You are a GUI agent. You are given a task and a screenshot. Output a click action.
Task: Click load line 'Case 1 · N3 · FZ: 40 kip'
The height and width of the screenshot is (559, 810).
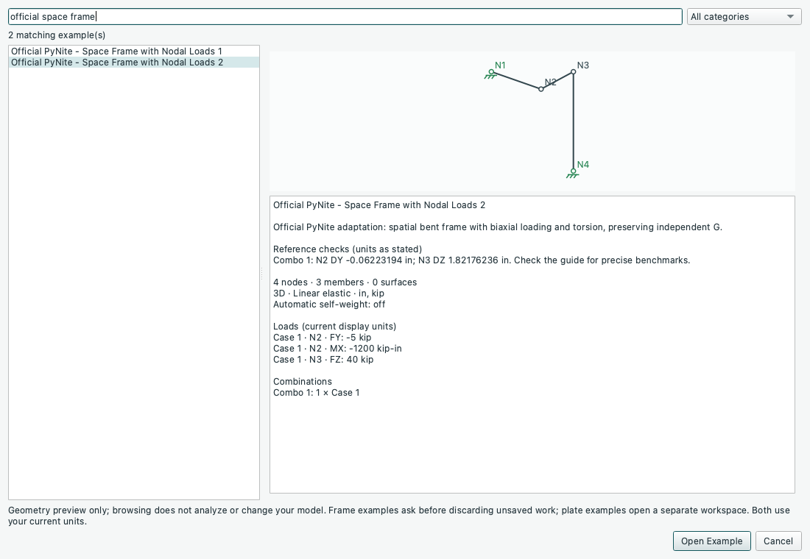tap(323, 359)
